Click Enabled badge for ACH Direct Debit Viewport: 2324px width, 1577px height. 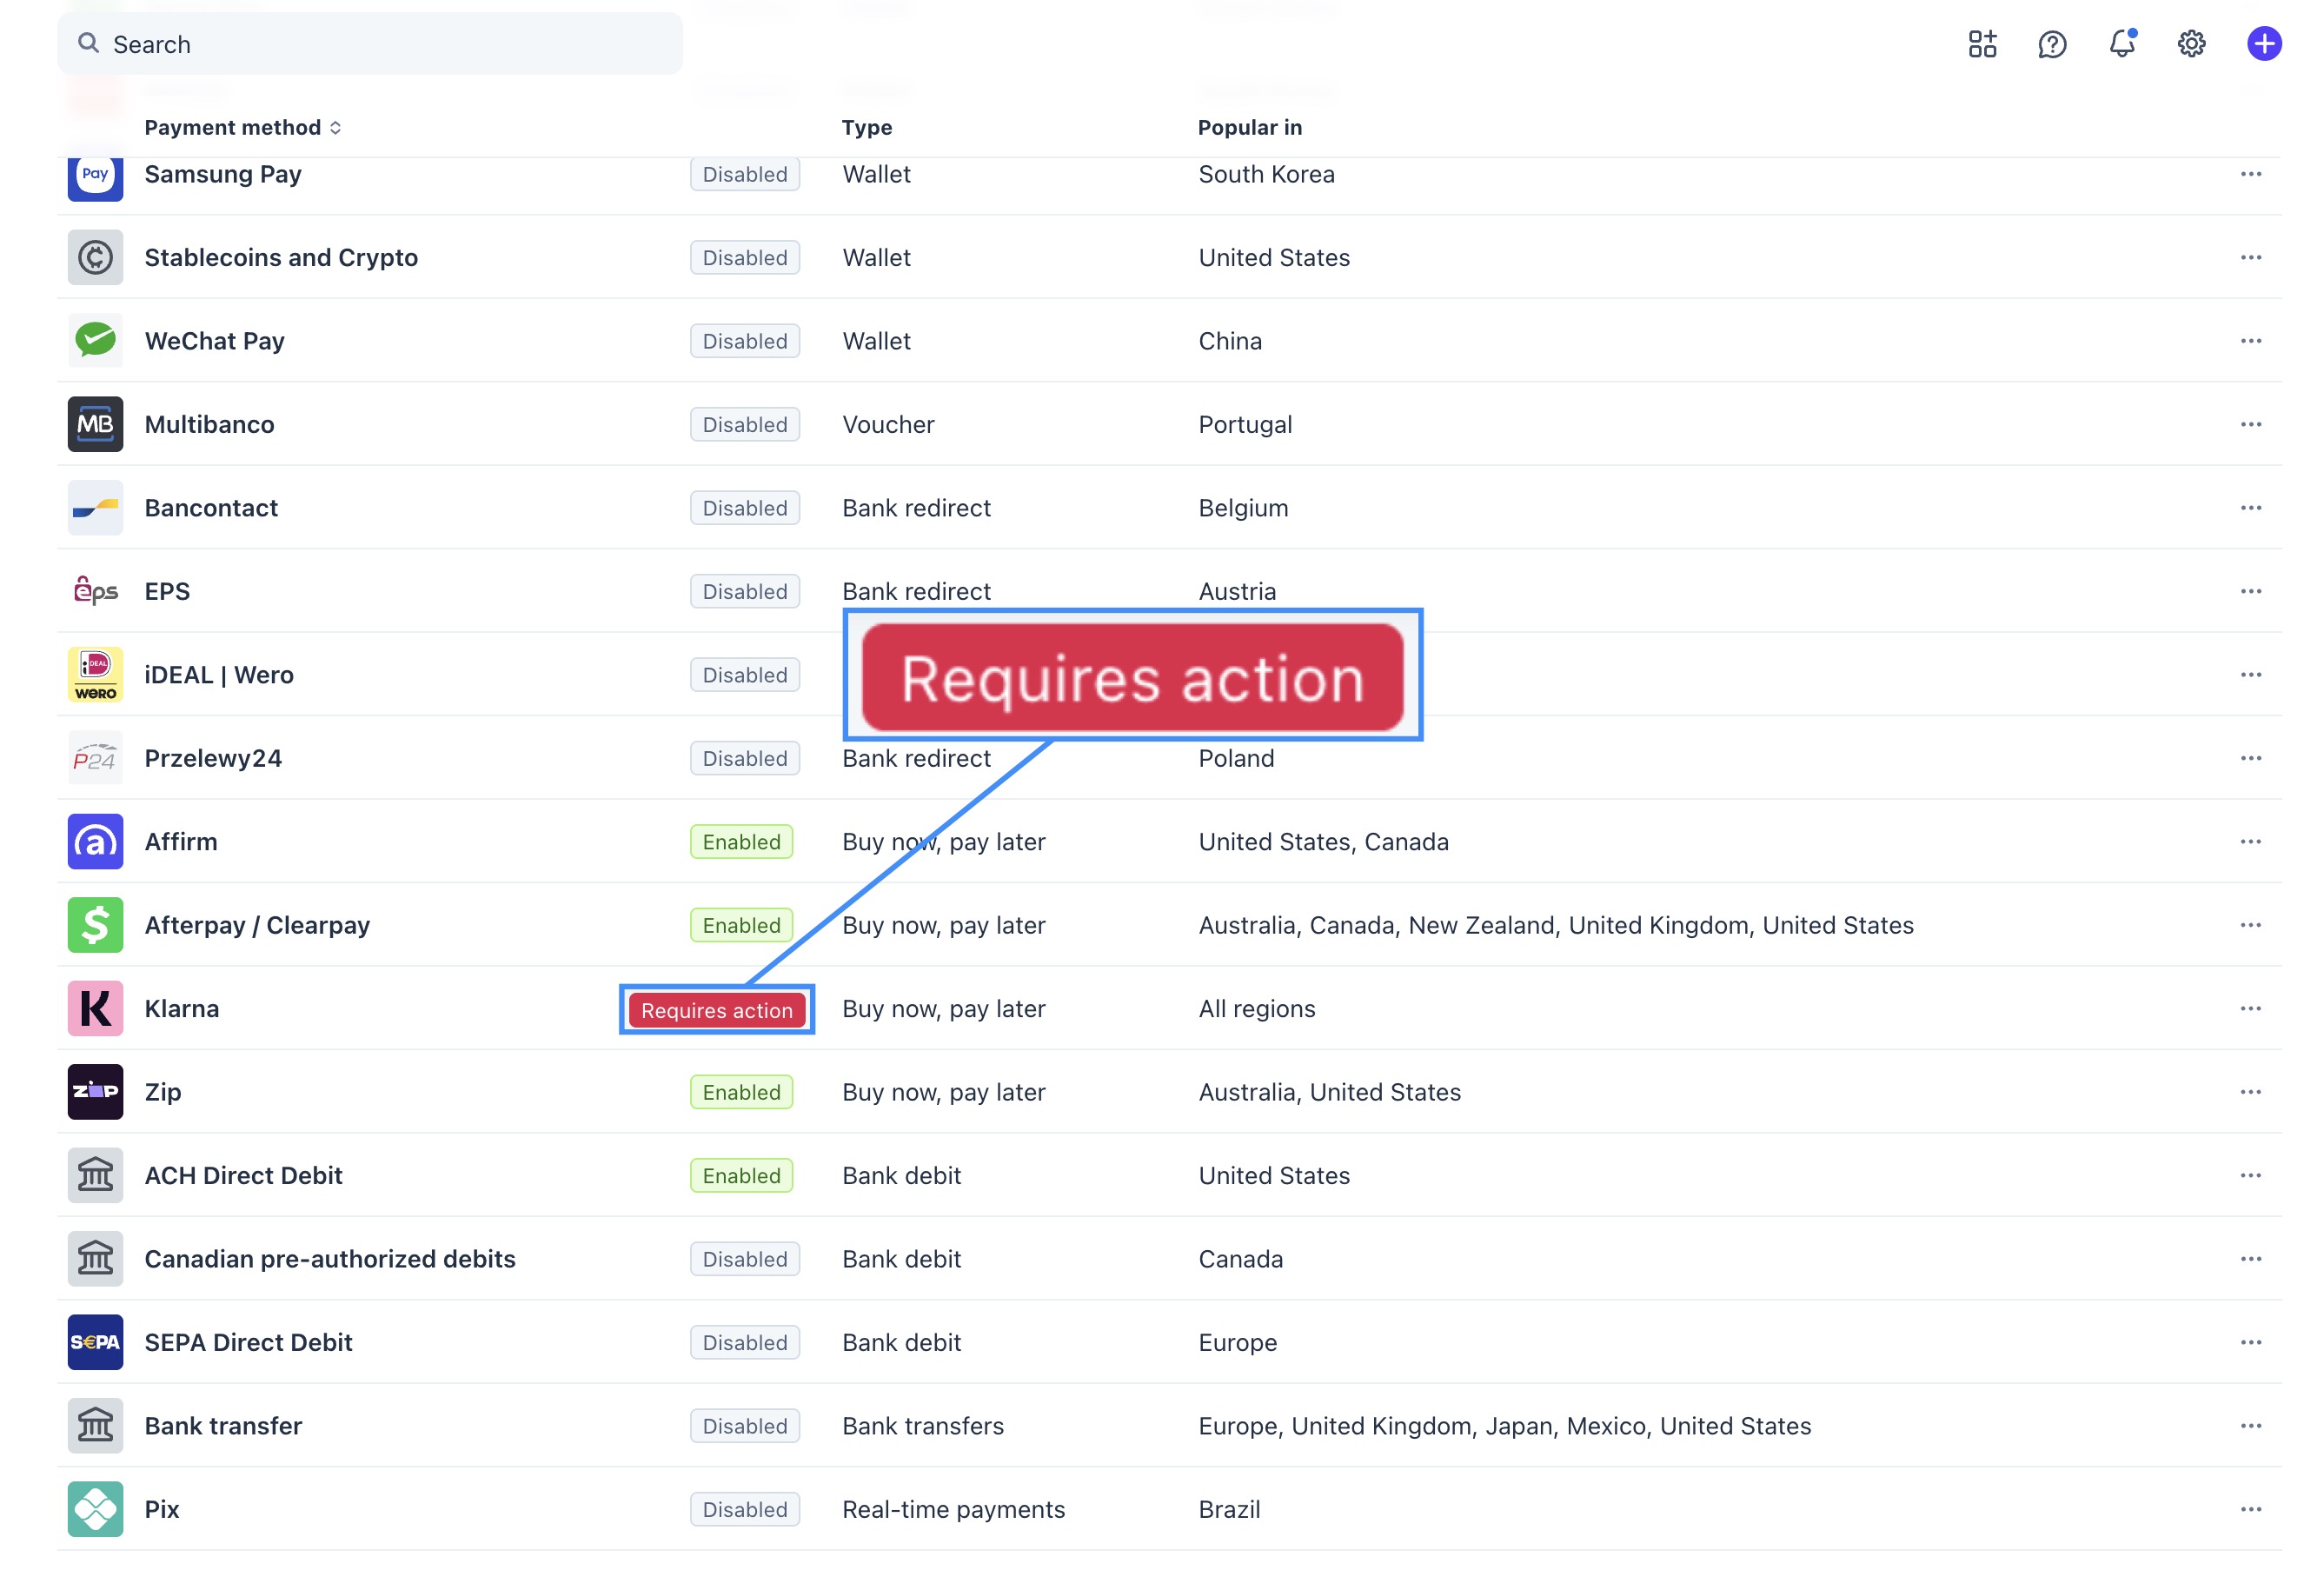point(741,1176)
